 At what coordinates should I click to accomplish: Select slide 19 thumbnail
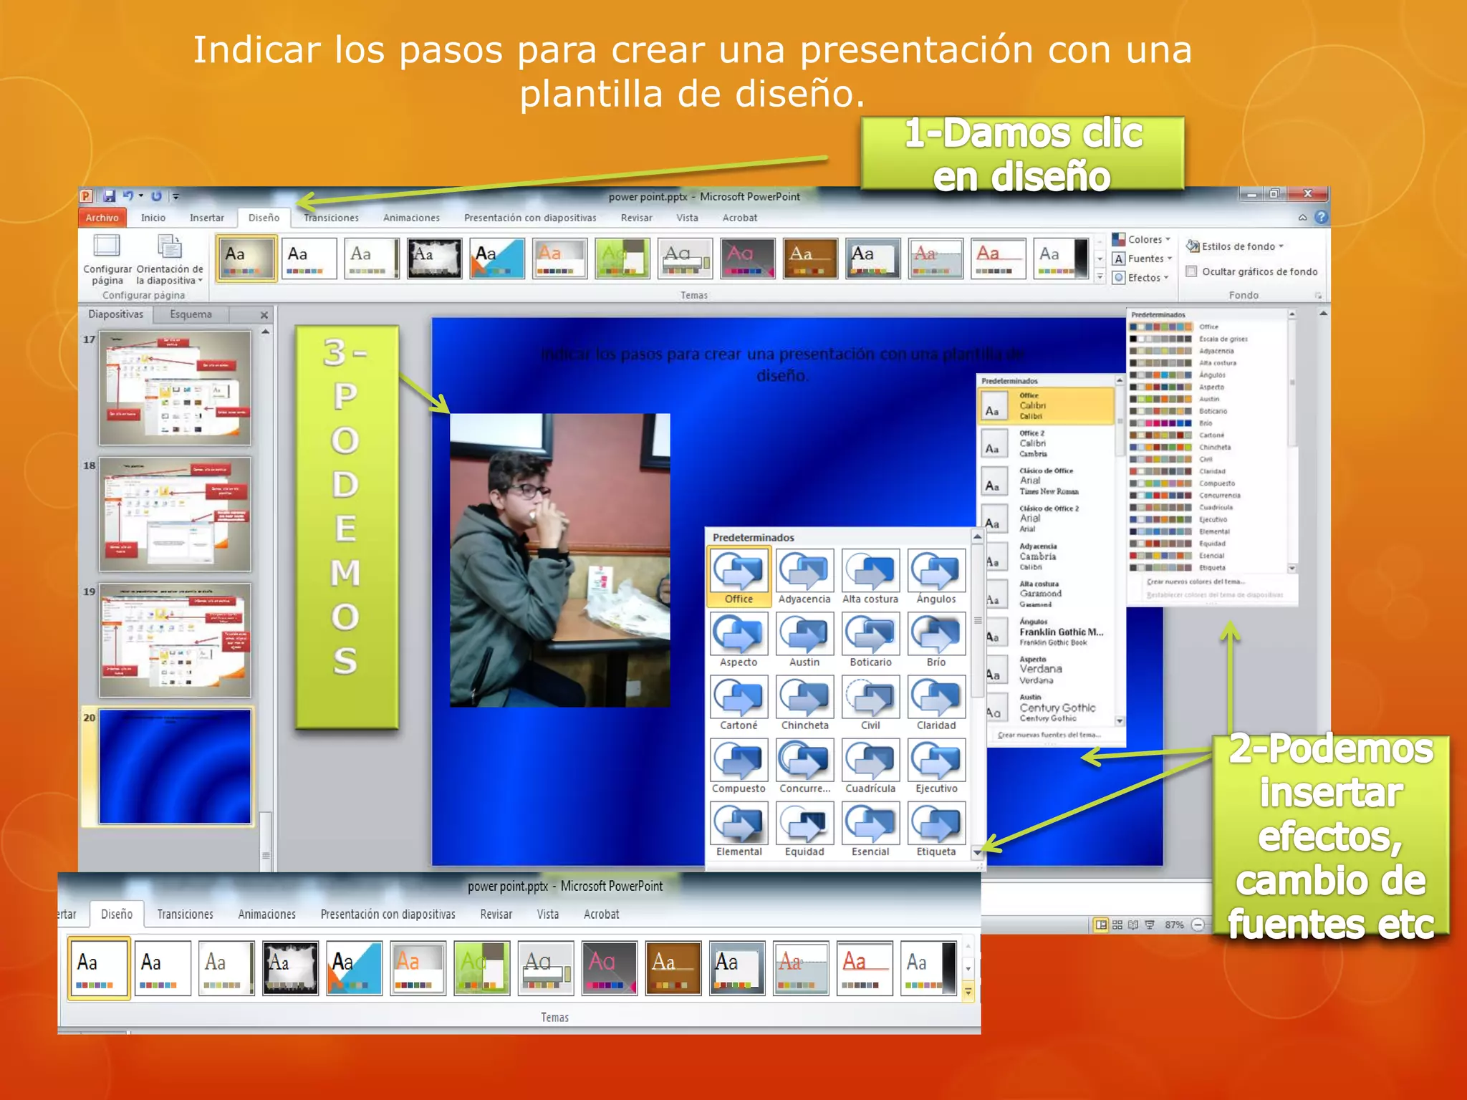[x=175, y=640]
